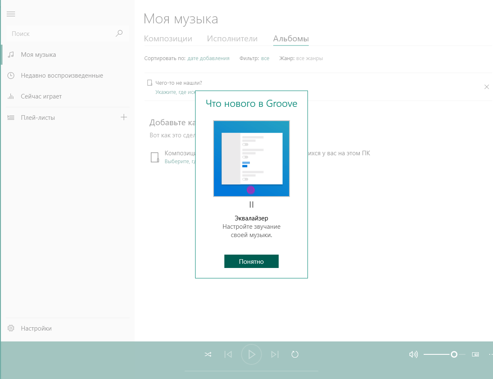This screenshot has width=493, height=379.
Task: Click the Сейчас играет bars icon
Action: click(11, 96)
